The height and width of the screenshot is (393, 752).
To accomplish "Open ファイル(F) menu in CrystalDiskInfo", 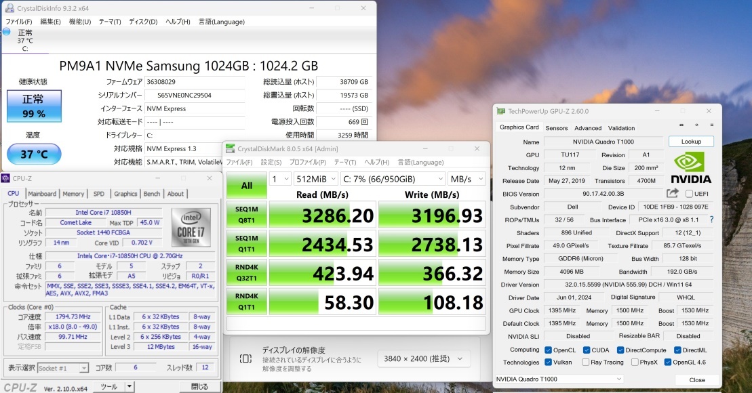I will [19, 22].
